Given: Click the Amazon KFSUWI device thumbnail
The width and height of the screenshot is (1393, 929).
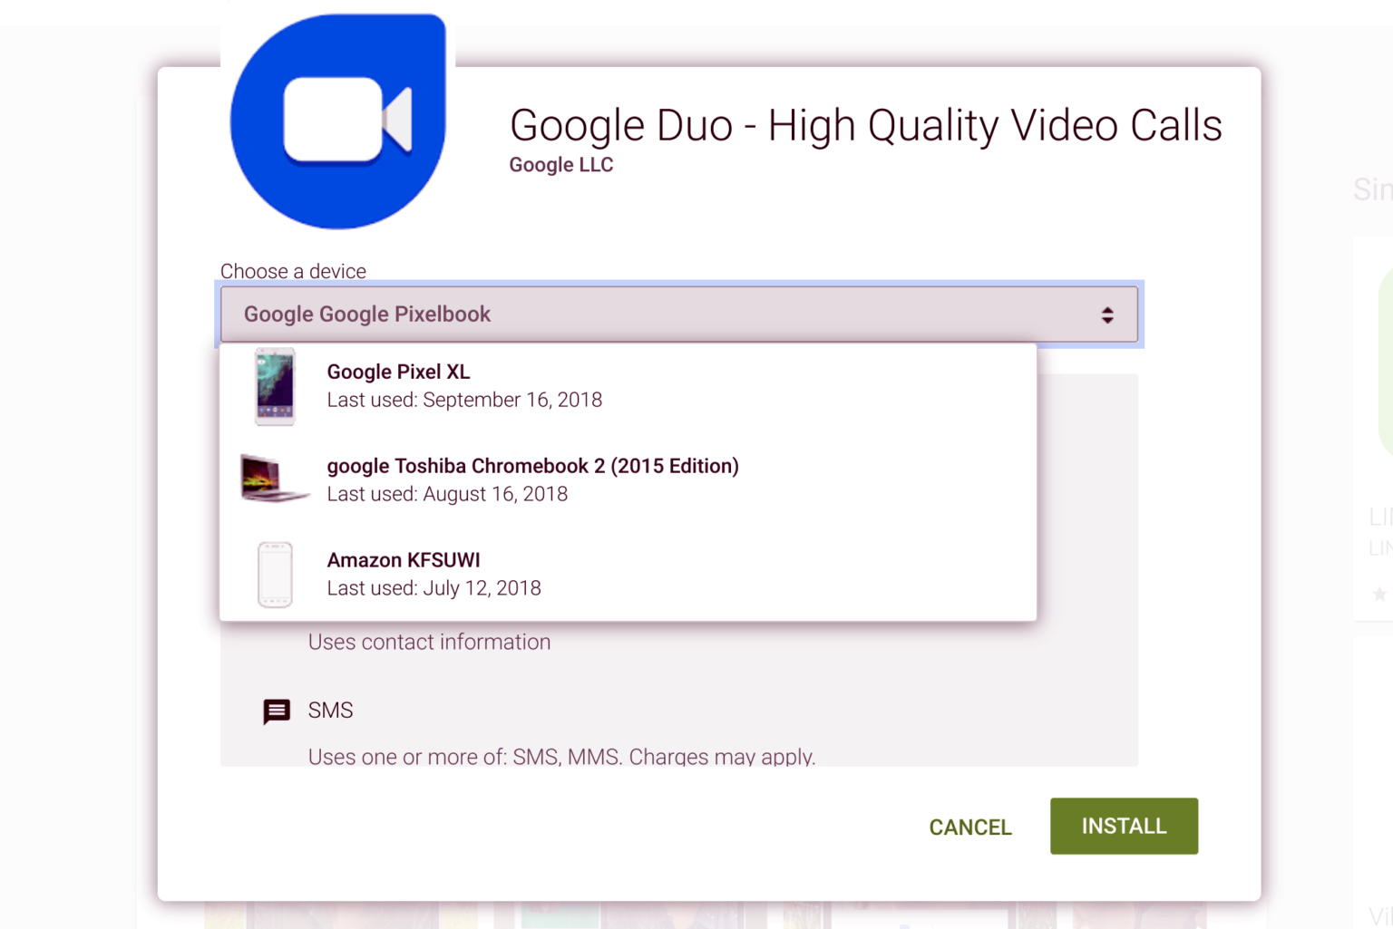Looking at the screenshot, I should (275, 575).
